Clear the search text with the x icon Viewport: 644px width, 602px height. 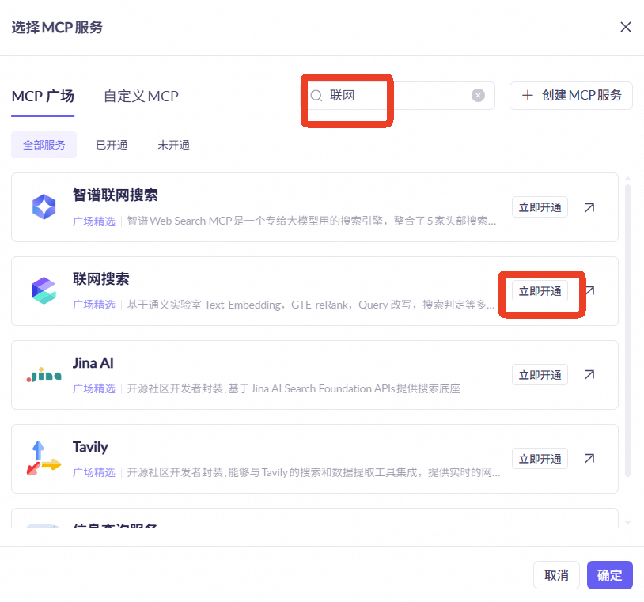(478, 95)
